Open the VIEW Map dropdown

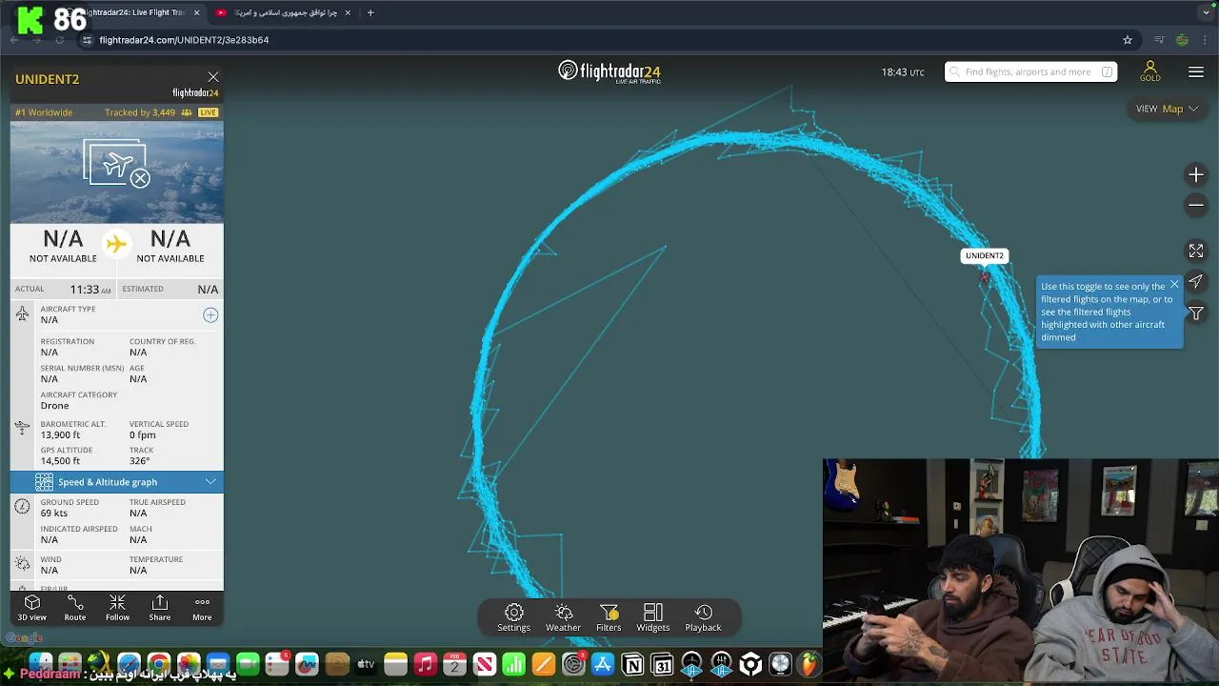pos(1168,109)
